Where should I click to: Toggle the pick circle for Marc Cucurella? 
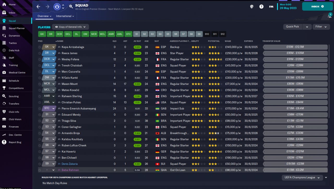coord(40,72)
